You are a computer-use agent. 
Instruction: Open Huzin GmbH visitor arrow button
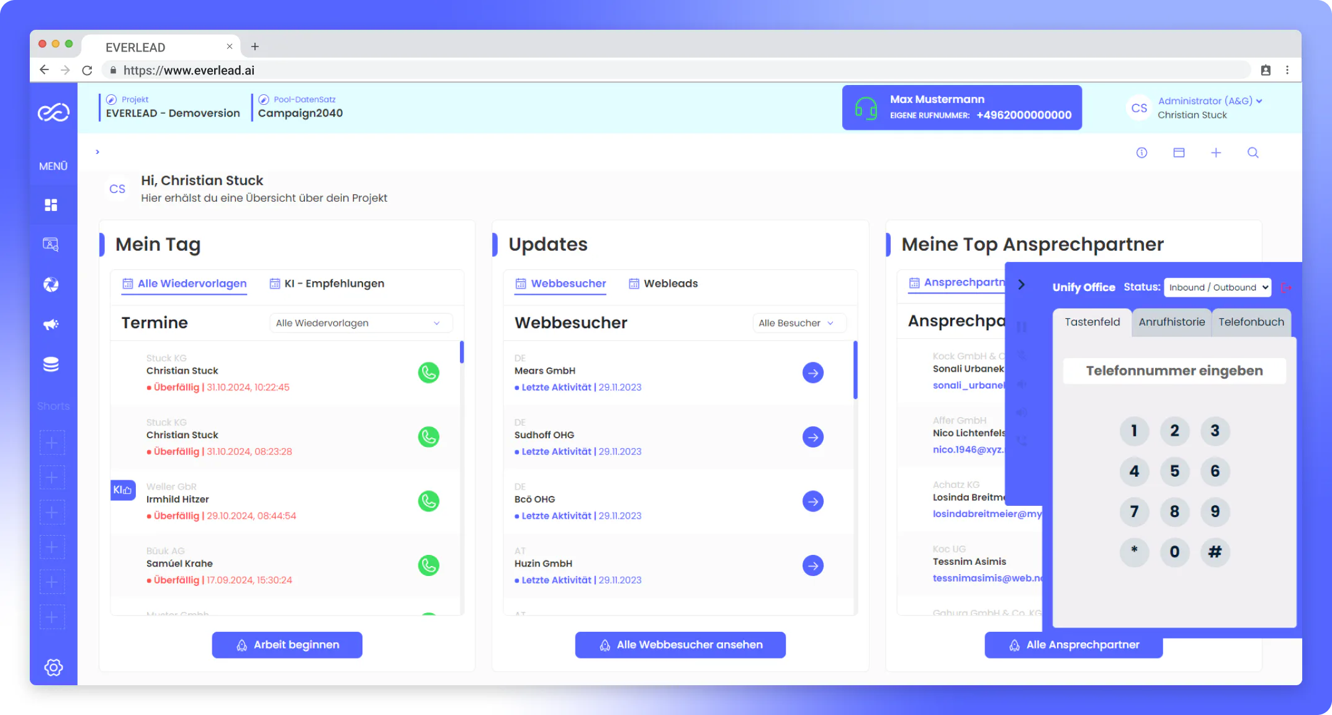point(813,565)
